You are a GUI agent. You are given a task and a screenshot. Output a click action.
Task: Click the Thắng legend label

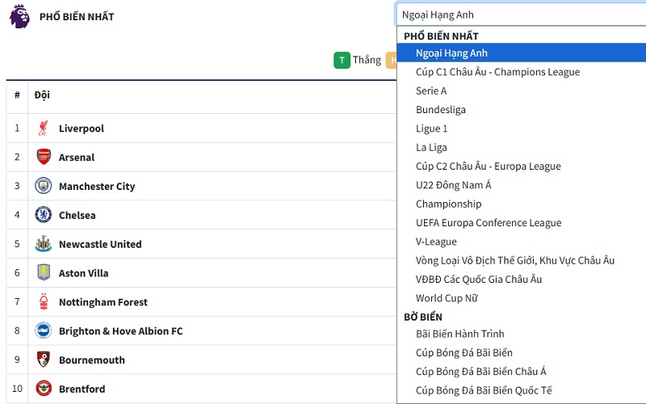click(x=367, y=60)
